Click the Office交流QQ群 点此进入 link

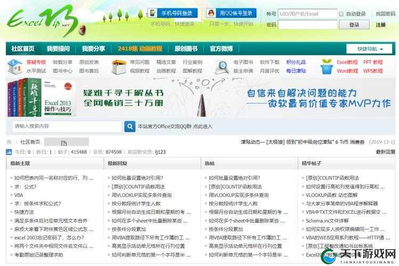(x=175, y=126)
